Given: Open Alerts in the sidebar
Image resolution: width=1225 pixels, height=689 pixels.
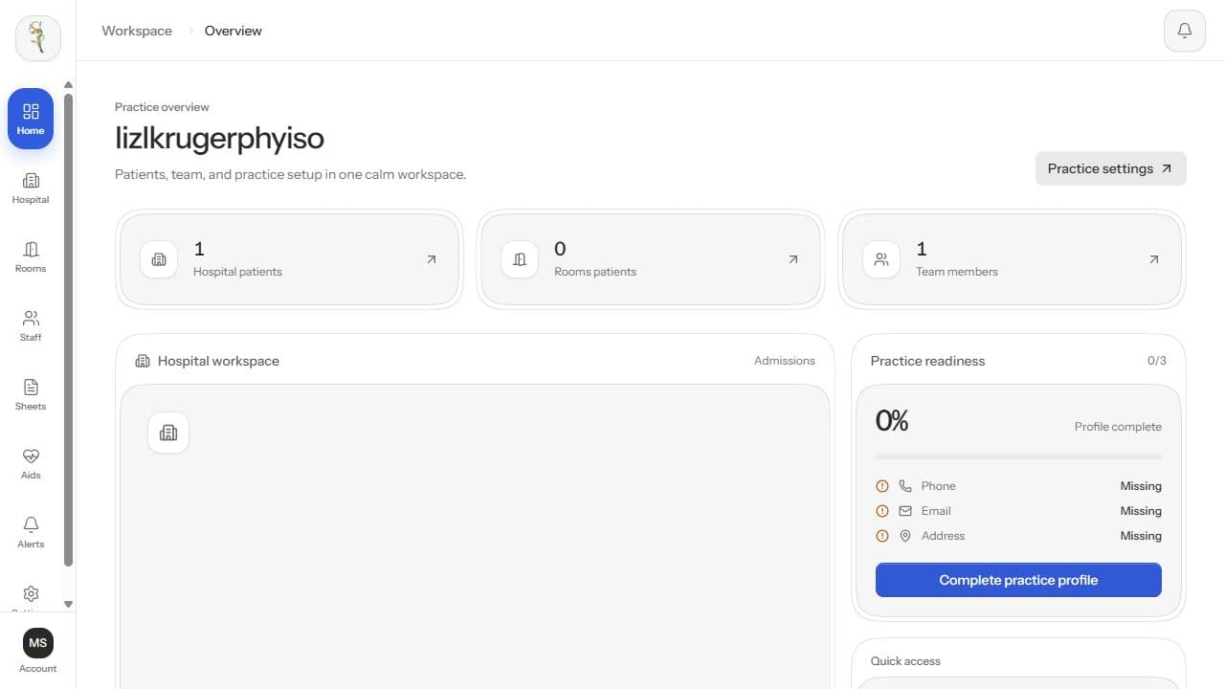Looking at the screenshot, I should tap(31, 532).
